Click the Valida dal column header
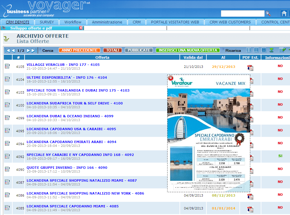 [x=193, y=57]
